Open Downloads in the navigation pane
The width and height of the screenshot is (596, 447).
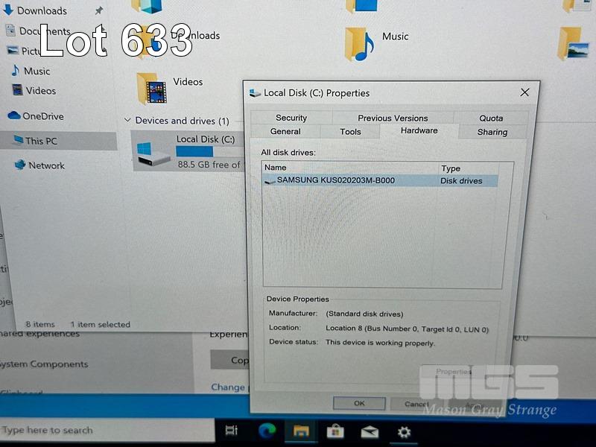coord(42,10)
